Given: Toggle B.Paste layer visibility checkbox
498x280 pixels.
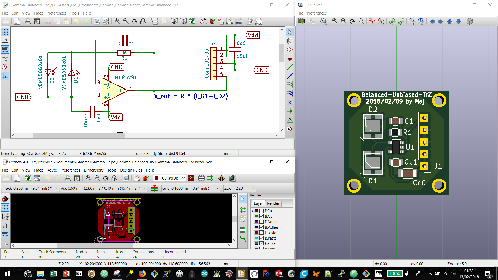Looking at the screenshot, I should tap(261, 238).
